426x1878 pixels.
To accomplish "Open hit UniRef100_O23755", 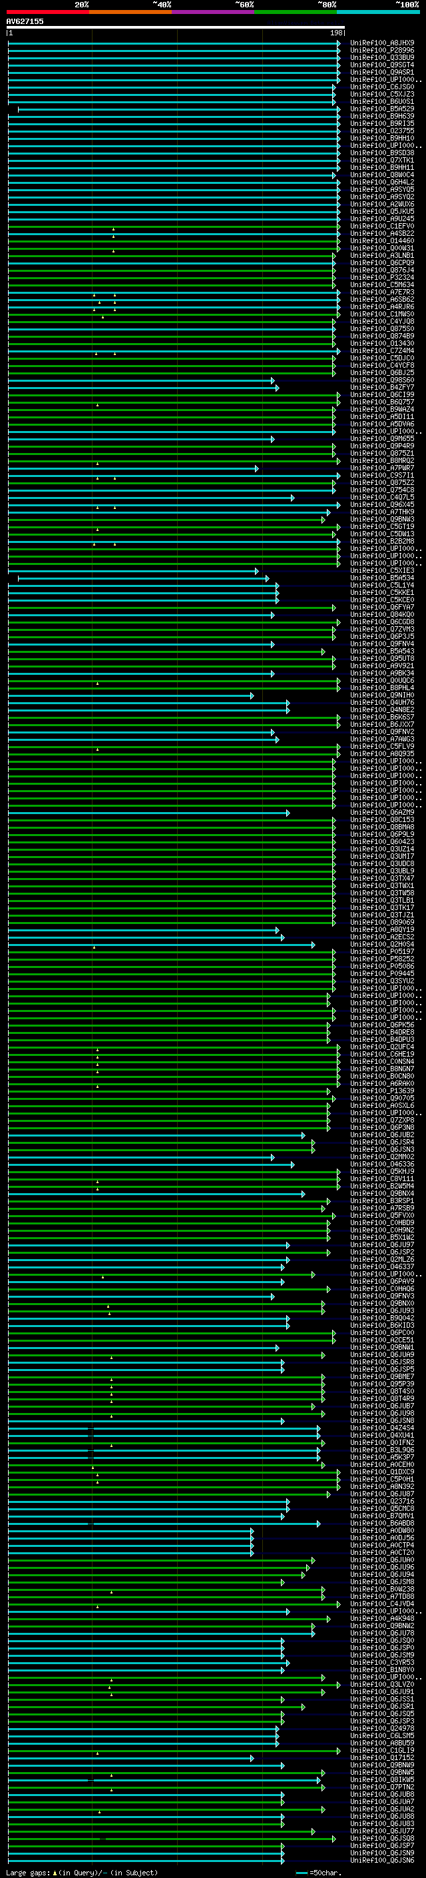I will (381, 131).
